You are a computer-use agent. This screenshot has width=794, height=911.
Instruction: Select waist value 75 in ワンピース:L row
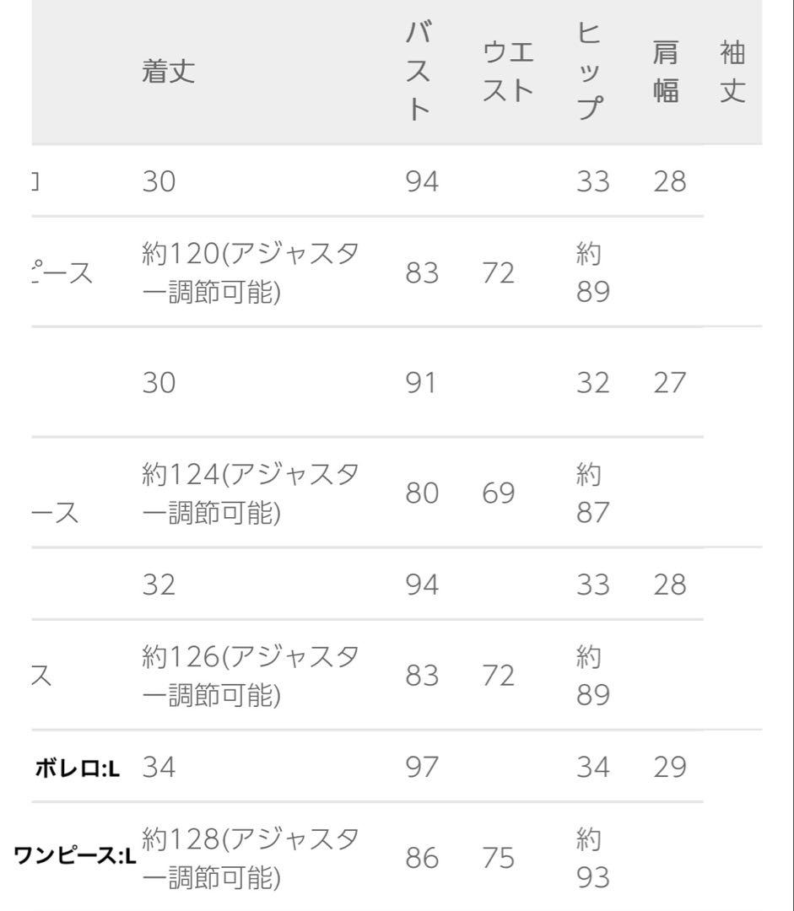(498, 858)
